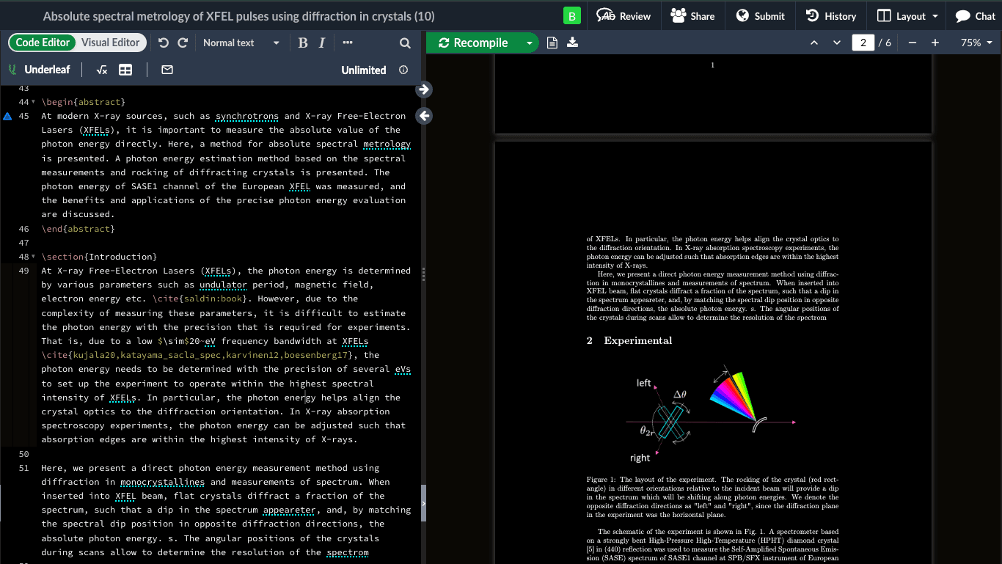Insert a table with the table icon

[125, 70]
